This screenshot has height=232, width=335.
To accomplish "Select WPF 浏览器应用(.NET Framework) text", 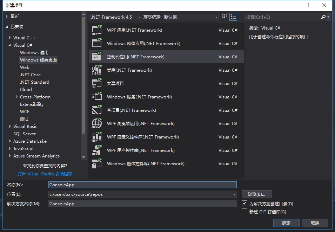I will [141, 124].
